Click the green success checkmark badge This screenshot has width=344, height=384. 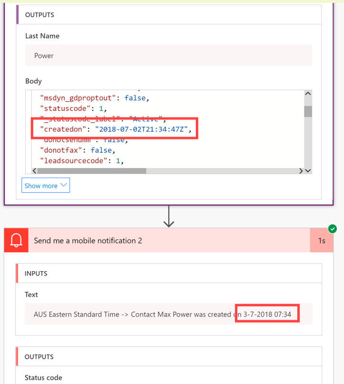coord(333,229)
